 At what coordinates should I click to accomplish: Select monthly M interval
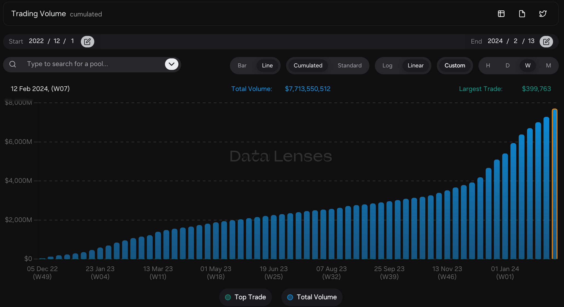pos(548,66)
